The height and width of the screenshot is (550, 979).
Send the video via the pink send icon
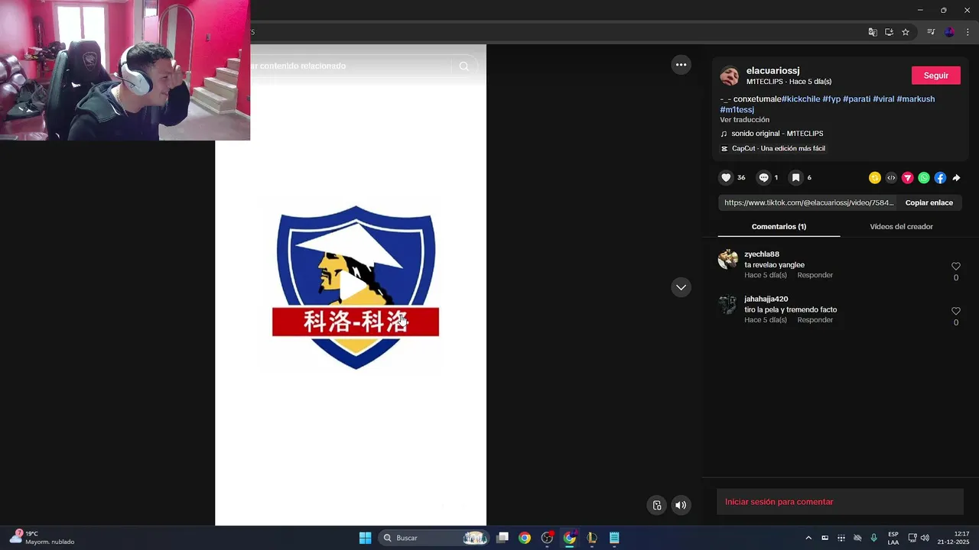[x=908, y=178]
